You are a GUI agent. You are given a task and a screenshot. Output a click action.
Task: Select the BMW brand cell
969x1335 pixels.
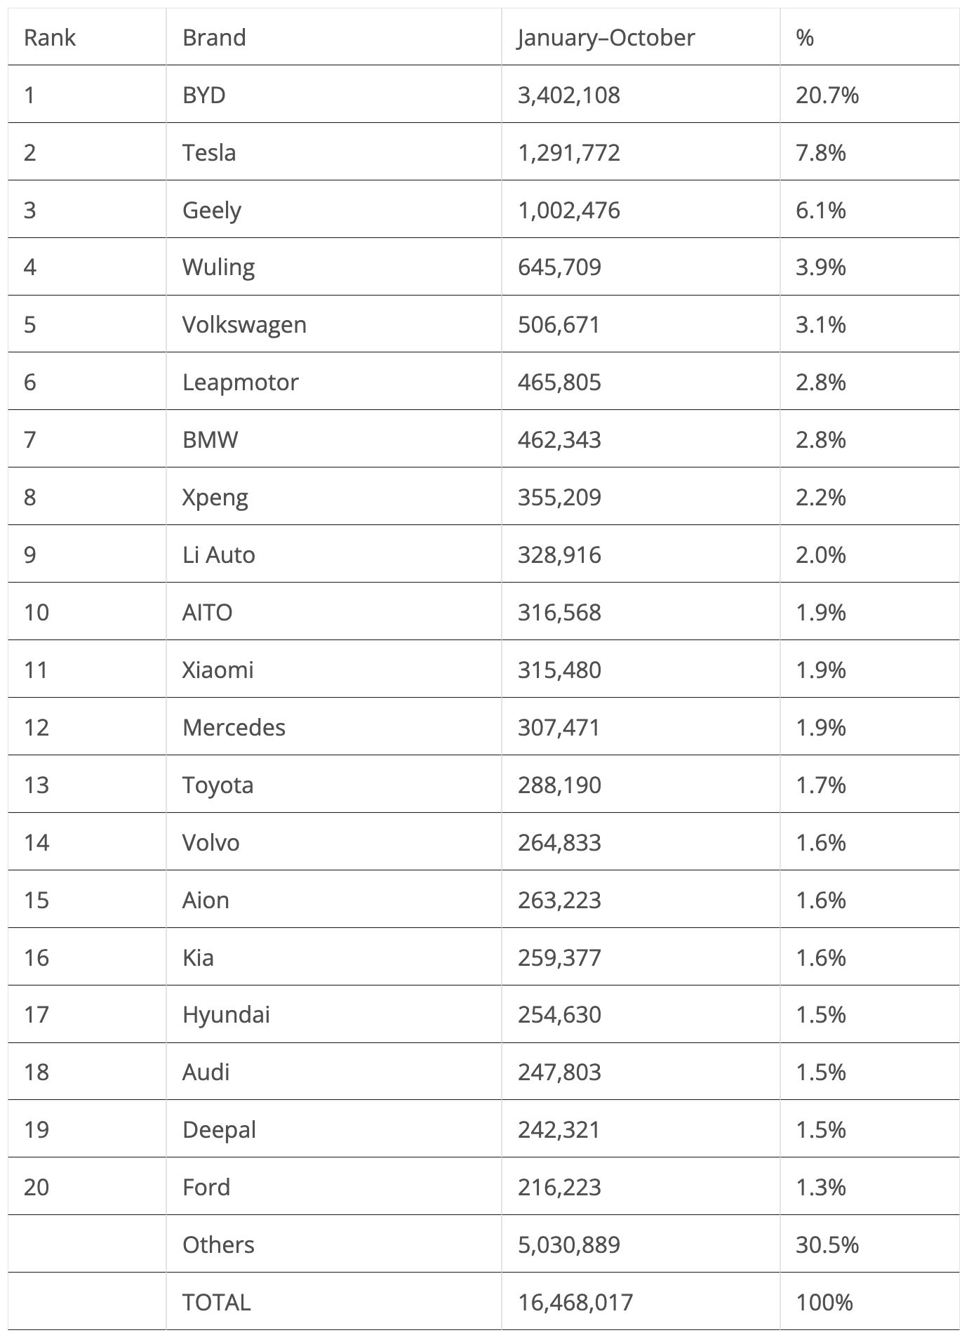tap(210, 439)
